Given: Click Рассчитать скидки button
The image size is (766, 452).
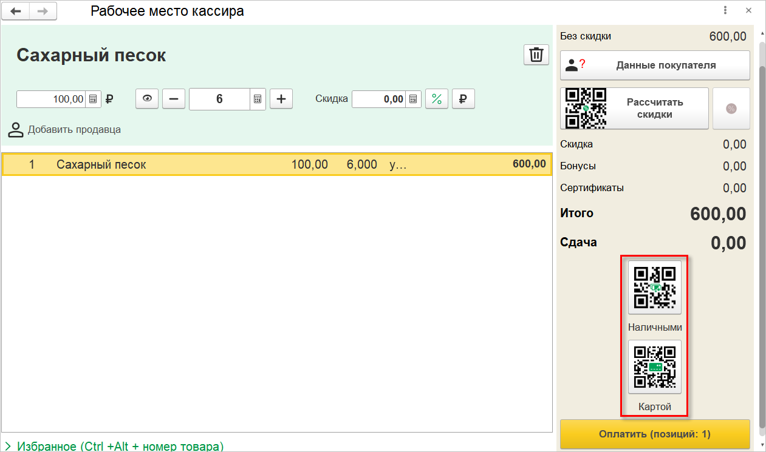Looking at the screenshot, I should pos(634,108).
